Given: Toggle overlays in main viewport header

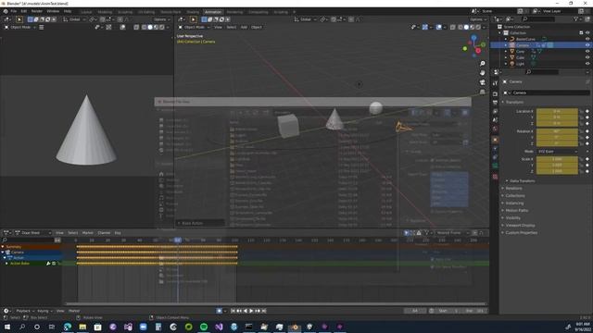Looking at the screenshot, I should click(438, 27).
